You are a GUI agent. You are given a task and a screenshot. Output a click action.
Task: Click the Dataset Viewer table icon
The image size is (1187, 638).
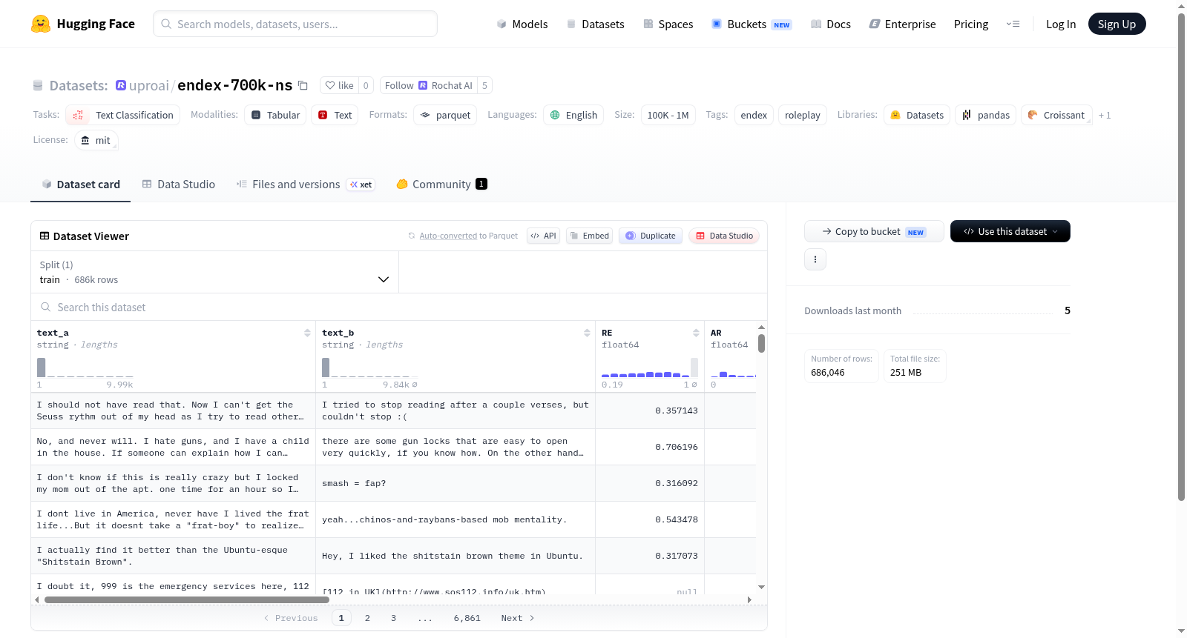point(45,236)
